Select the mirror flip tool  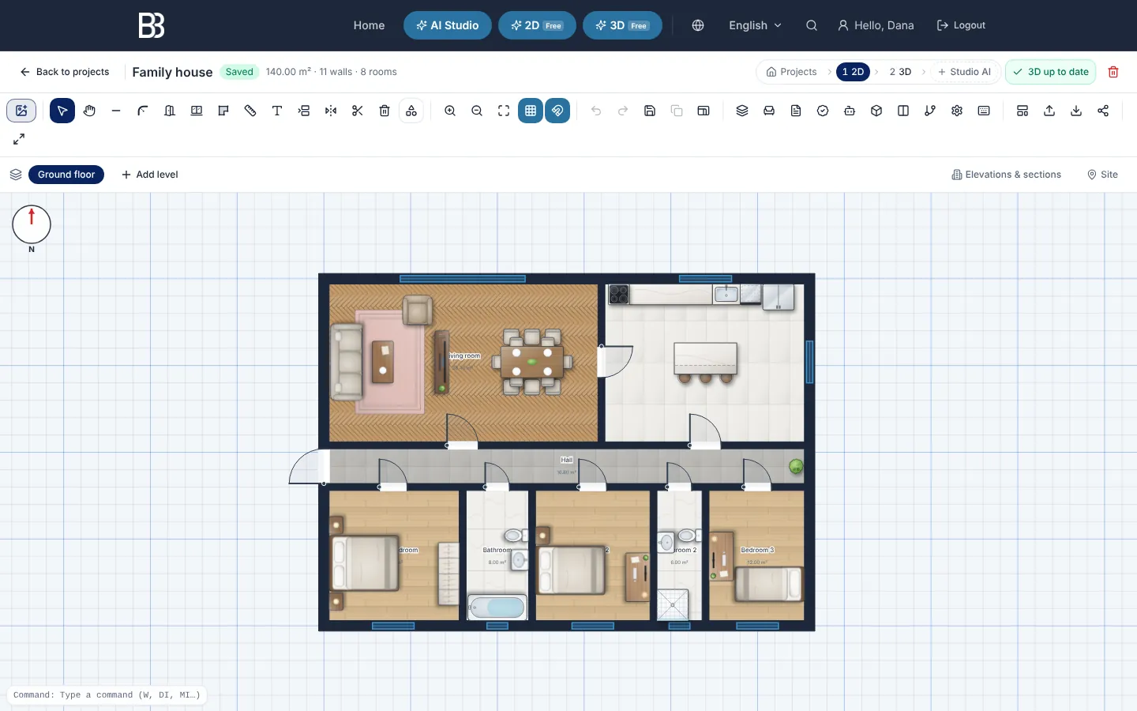pyautogui.click(x=331, y=111)
